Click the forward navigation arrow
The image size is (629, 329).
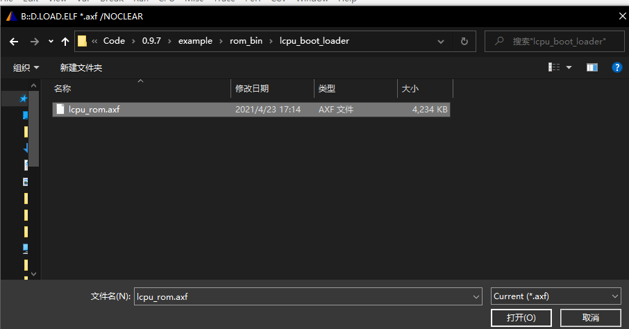pos(34,41)
